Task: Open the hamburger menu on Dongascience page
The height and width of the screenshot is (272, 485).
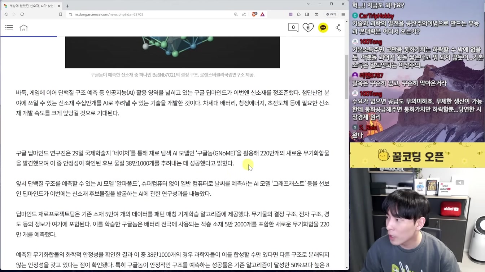Action: coord(9,28)
